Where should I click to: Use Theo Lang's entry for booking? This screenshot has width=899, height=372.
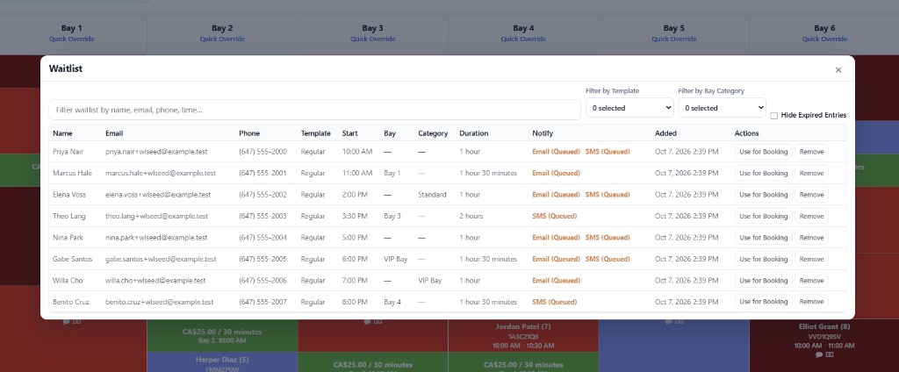(763, 216)
